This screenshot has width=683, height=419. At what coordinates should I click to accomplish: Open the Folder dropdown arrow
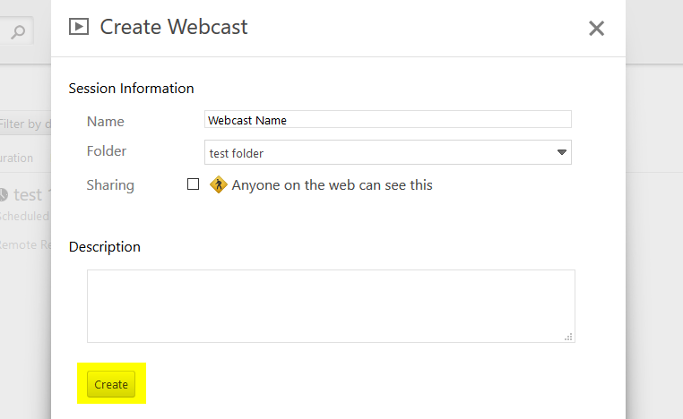(561, 152)
